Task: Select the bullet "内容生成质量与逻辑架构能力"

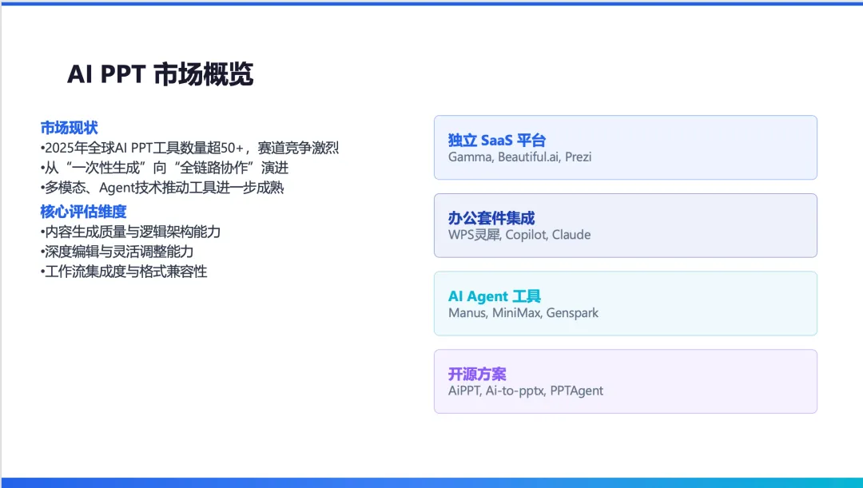Action: click(130, 232)
